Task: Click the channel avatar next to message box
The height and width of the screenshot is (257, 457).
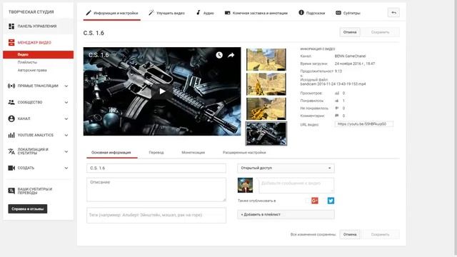Action: pos(245,186)
